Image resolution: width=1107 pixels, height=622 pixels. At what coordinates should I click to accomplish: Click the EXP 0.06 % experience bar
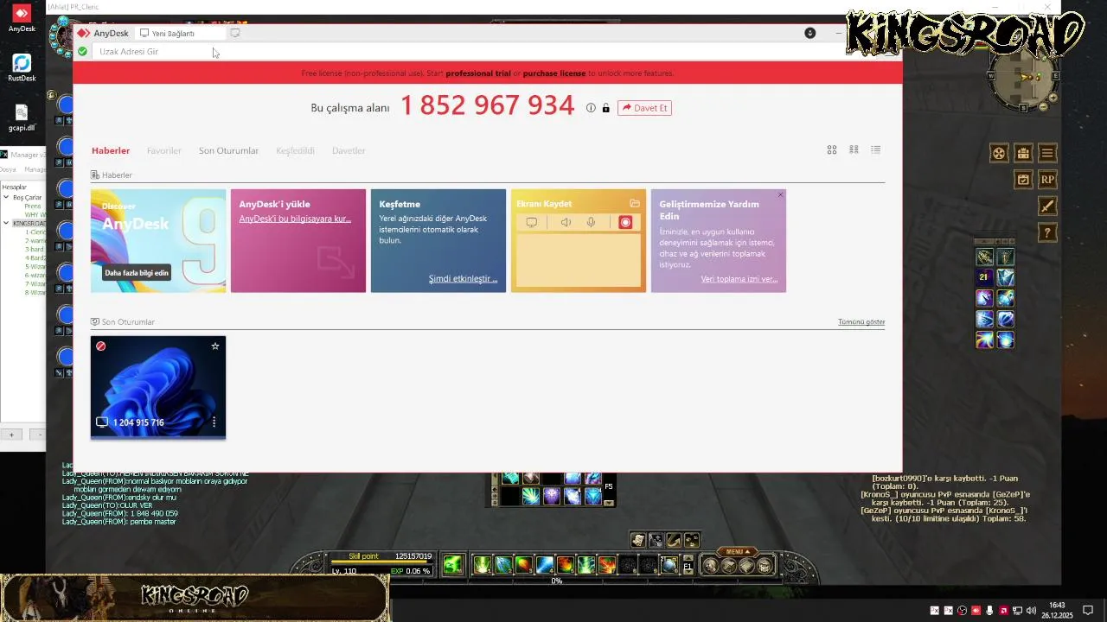pos(410,571)
